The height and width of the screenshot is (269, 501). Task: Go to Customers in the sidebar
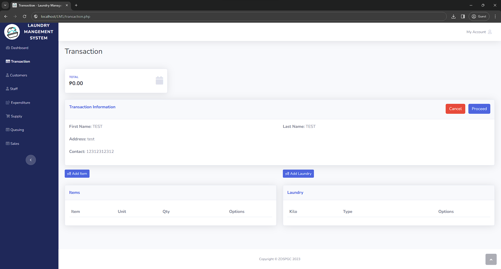[x=16, y=75]
